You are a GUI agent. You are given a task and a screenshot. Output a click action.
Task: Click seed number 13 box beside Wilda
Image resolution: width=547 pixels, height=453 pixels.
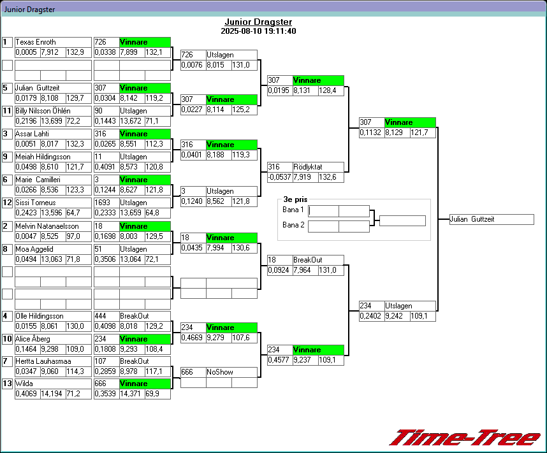tap(7, 384)
